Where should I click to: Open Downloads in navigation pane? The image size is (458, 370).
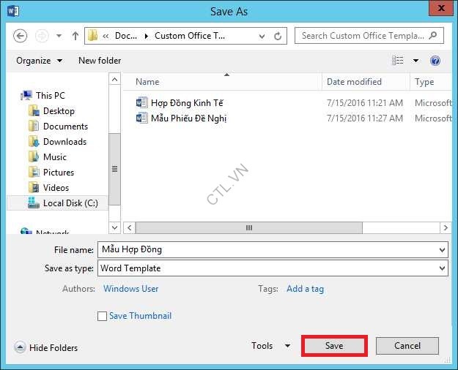(64, 142)
